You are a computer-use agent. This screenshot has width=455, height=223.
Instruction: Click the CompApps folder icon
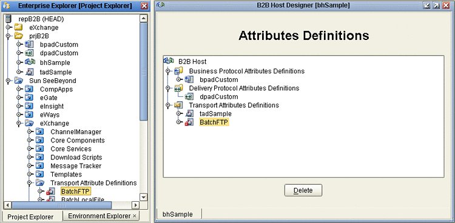[x=29, y=89]
